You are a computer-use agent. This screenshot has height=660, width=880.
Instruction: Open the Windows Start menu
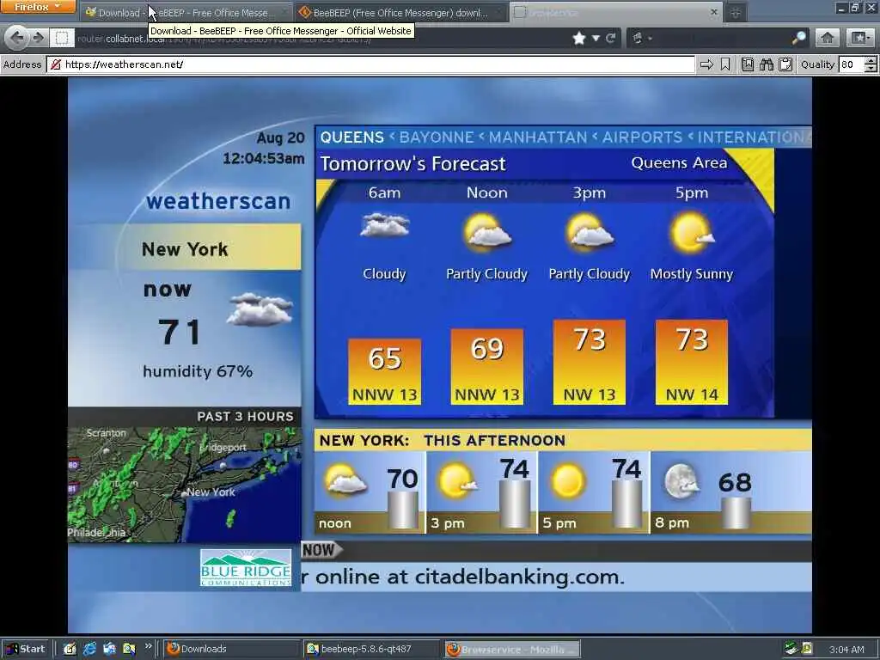tap(27, 649)
